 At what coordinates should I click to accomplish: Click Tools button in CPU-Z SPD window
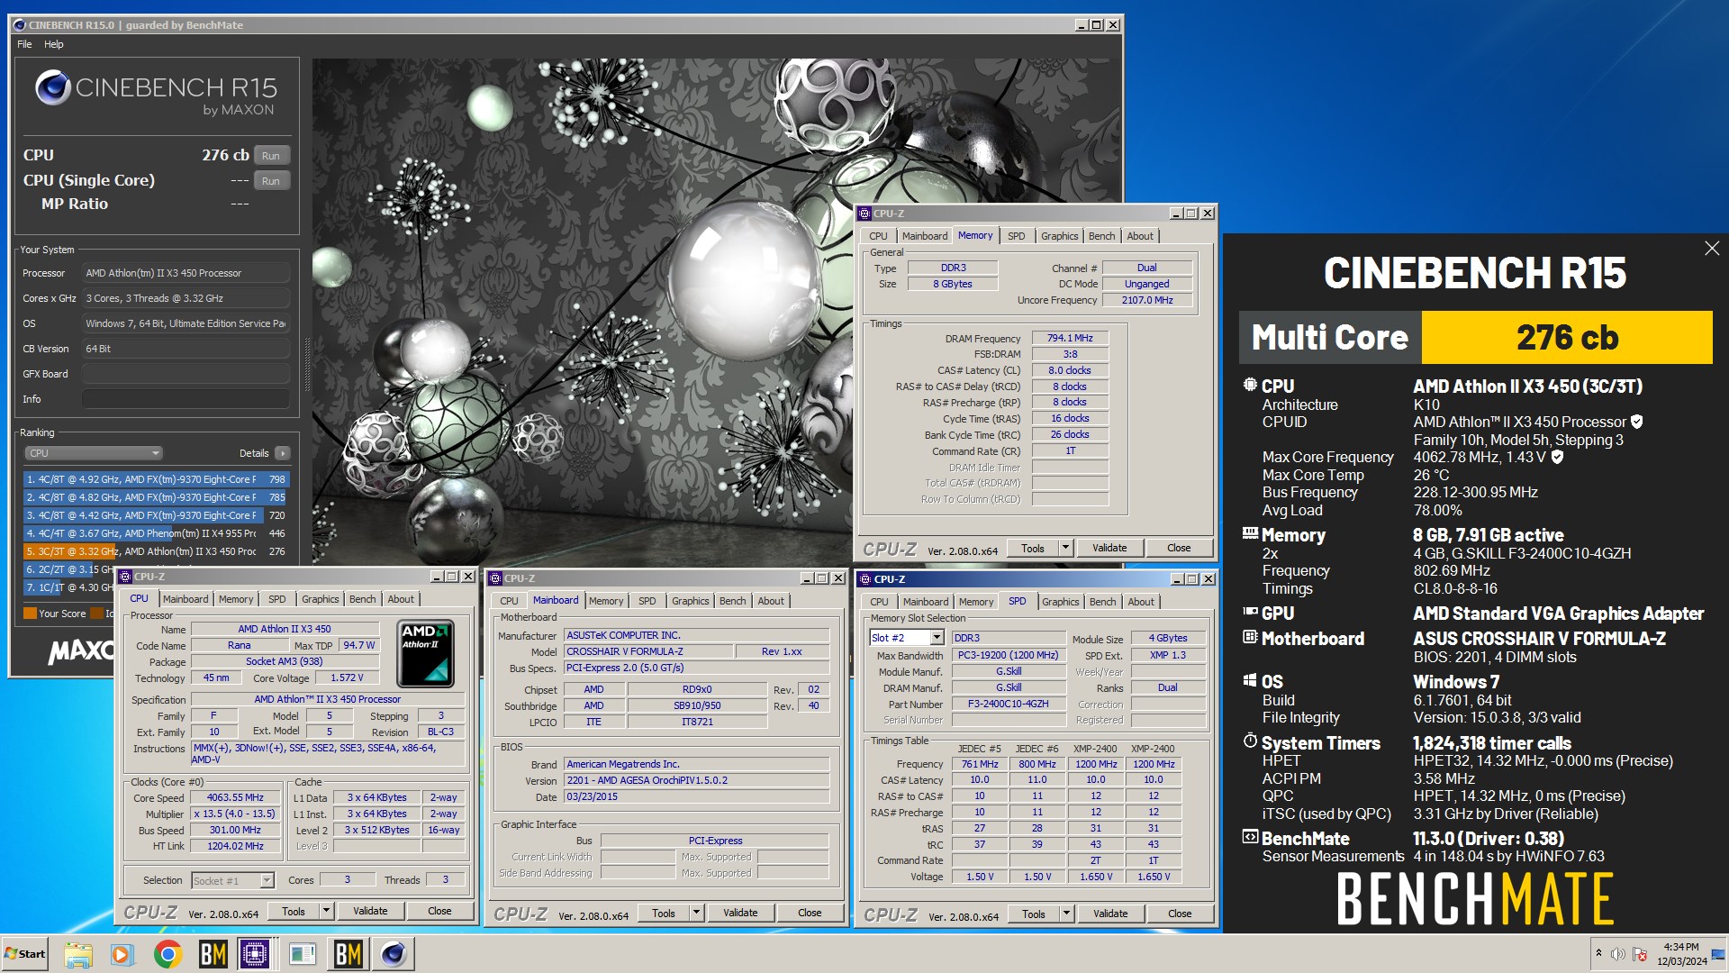[x=1034, y=914]
